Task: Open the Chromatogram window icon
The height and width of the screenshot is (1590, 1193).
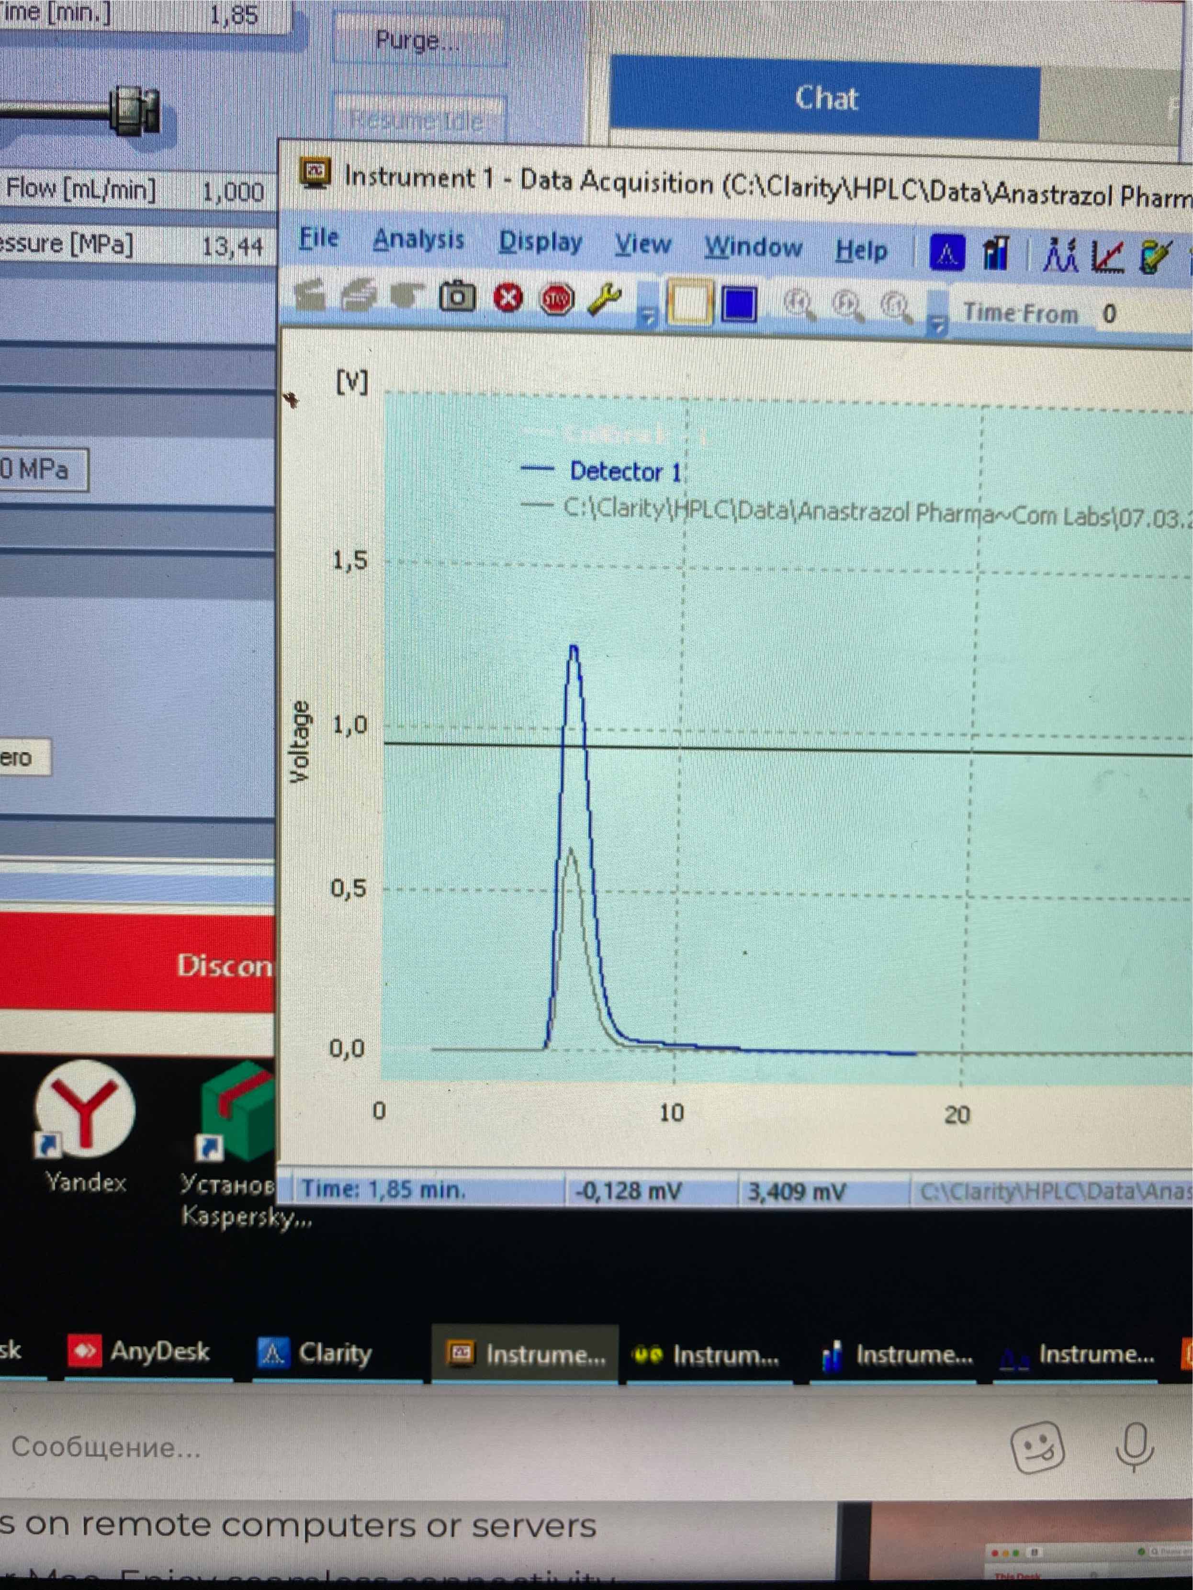Action: click(x=1059, y=255)
